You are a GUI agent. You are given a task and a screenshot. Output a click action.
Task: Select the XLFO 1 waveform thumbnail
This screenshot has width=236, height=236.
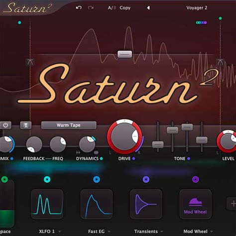[x=47, y=204]
